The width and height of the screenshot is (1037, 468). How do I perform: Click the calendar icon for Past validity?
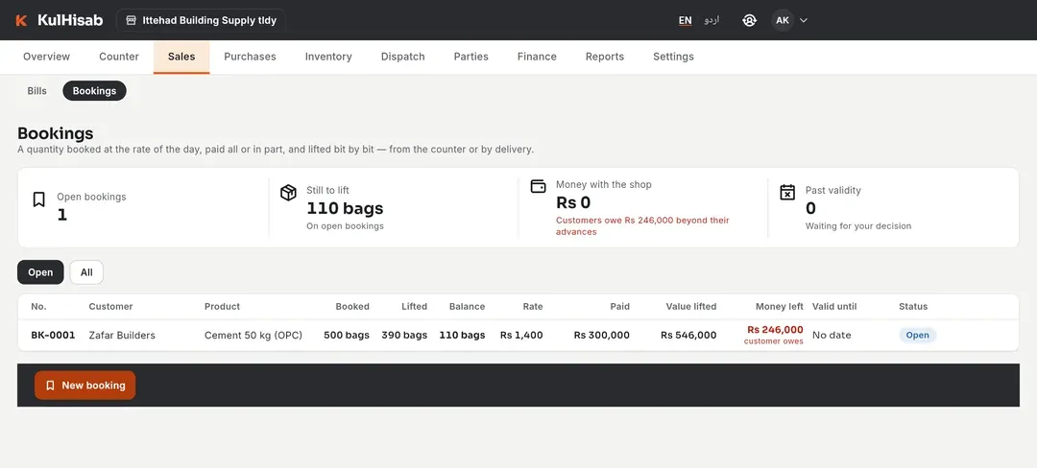[x=787, y=192]
